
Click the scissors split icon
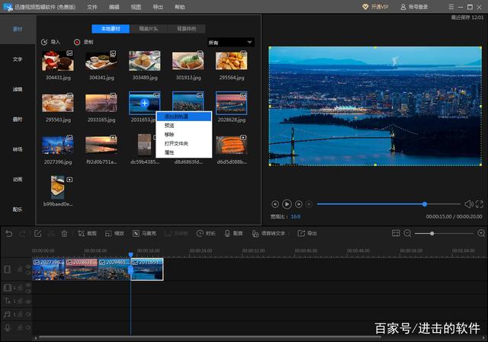pos(51,234)
